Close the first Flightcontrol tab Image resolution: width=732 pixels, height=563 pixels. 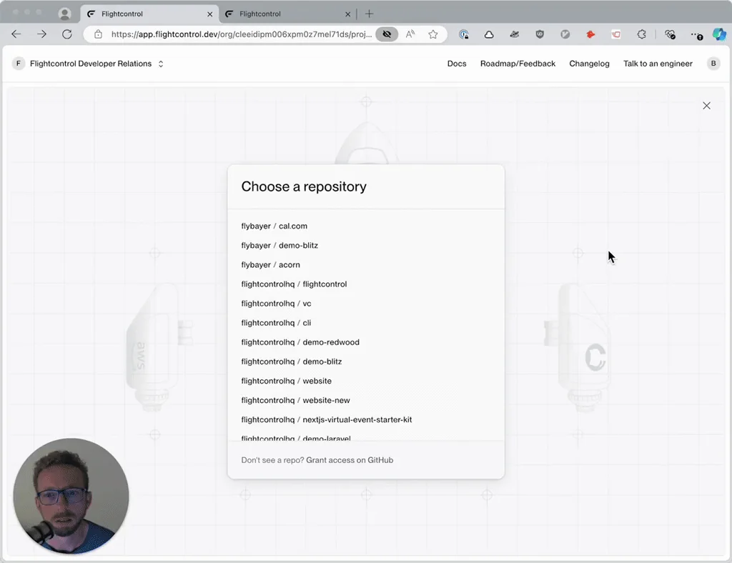click(209, 14)
